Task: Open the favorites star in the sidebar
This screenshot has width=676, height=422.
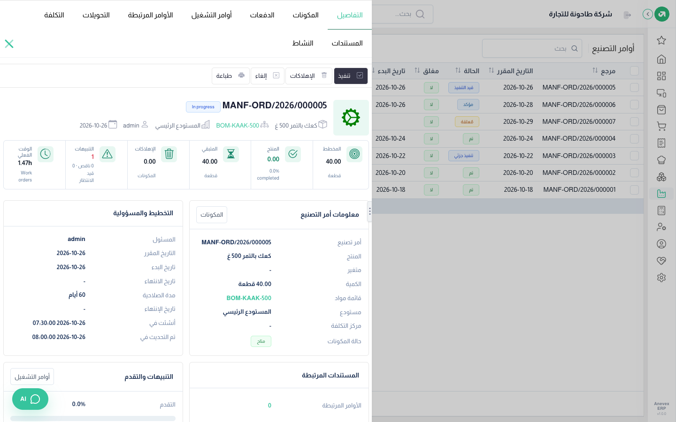Action: click(x=661, y=40)
